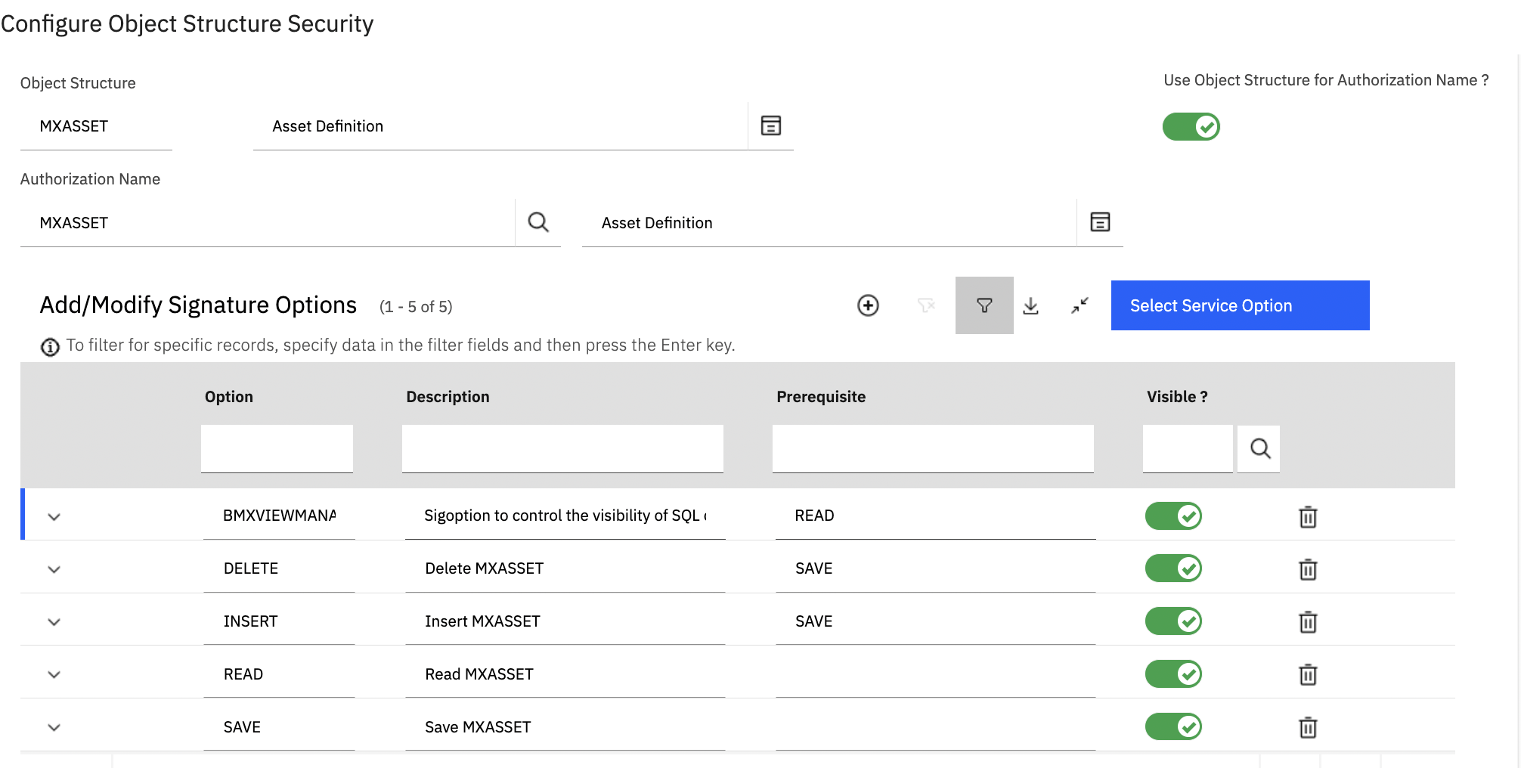Click empty prerequisite field of SAVE row
Image resolution: width=1521 pixels, height=768 pixels.
(936, 727)
